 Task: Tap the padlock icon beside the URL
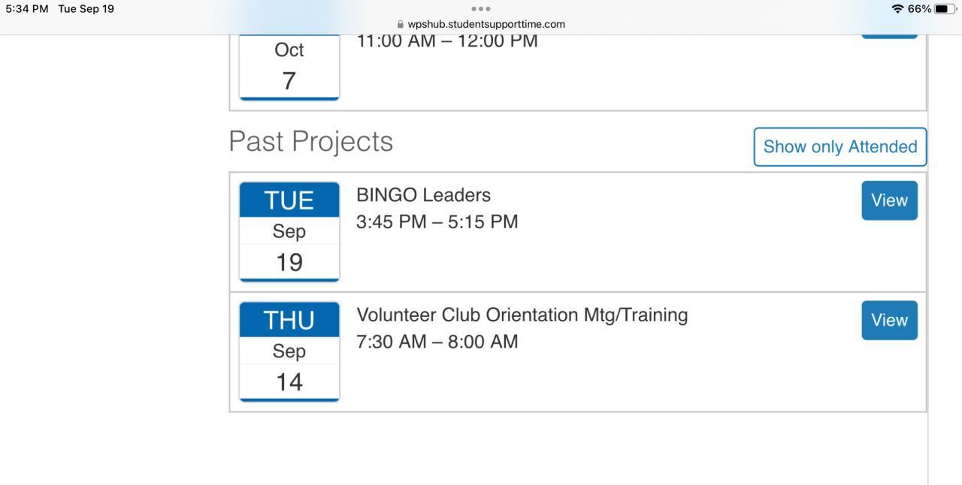[401, 24]
